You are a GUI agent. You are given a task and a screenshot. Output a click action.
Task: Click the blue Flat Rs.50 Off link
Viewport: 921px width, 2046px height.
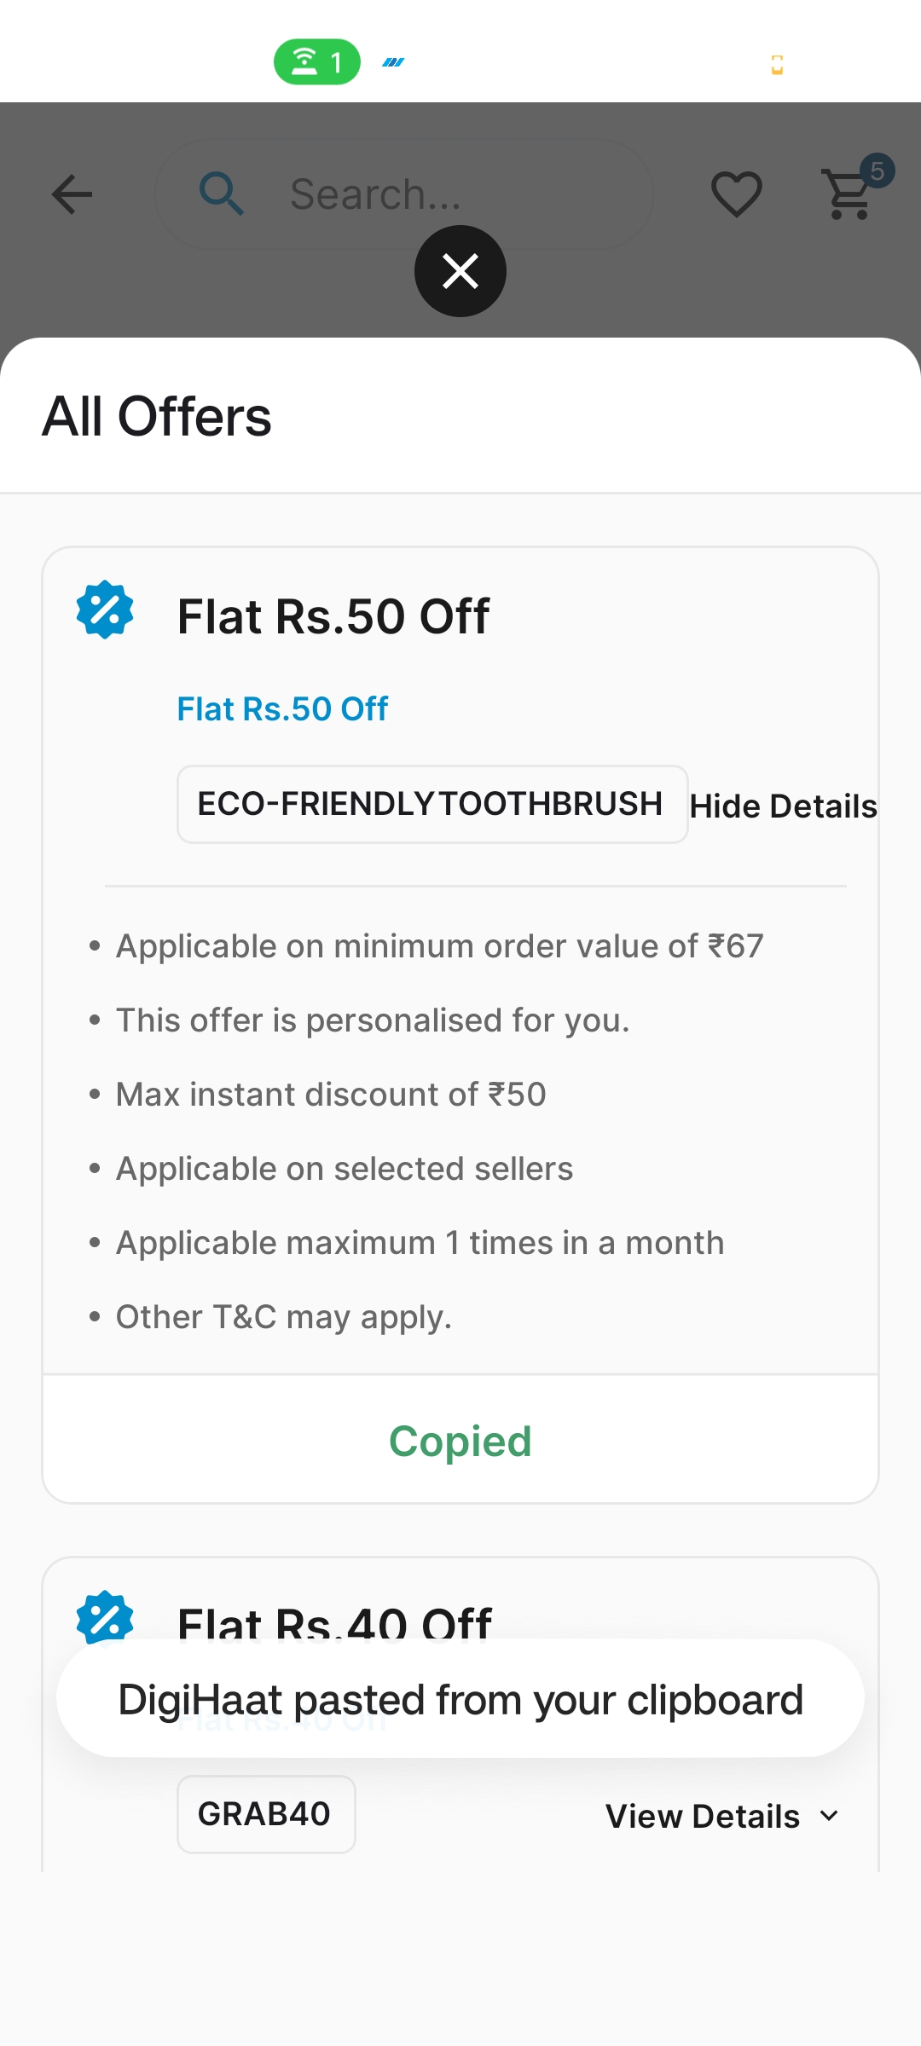pos(282,708)
